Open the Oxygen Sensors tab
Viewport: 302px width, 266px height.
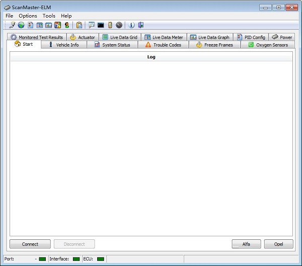[268, 45]
